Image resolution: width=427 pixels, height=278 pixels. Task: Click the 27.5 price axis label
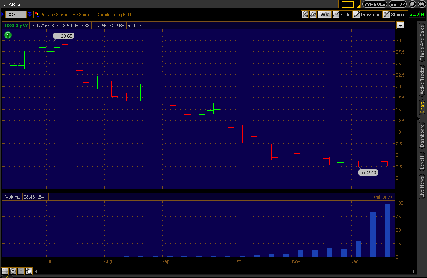[x=400, y=52]
